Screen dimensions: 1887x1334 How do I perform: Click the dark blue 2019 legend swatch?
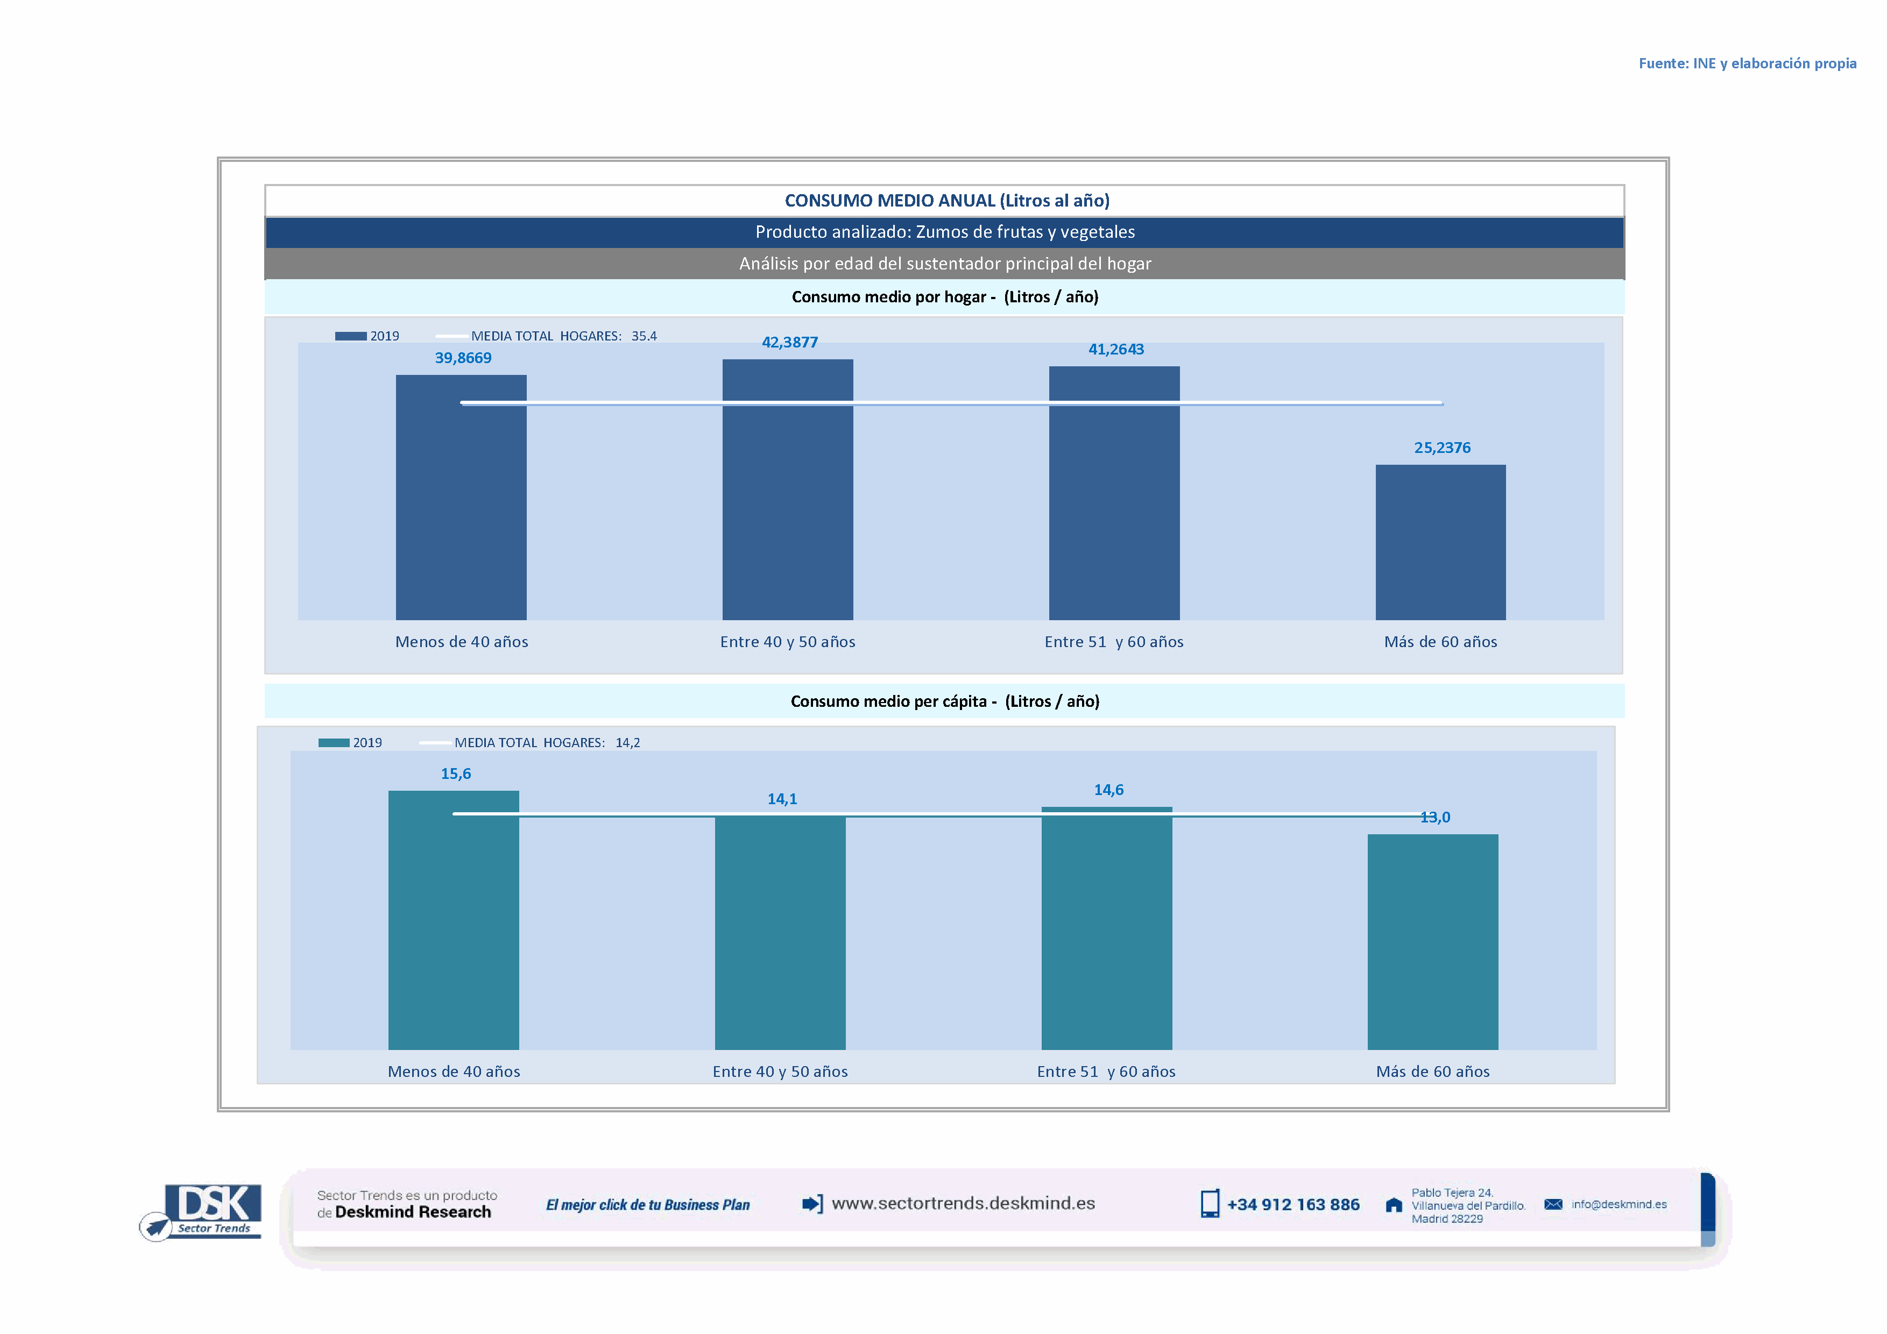[351, 336]
